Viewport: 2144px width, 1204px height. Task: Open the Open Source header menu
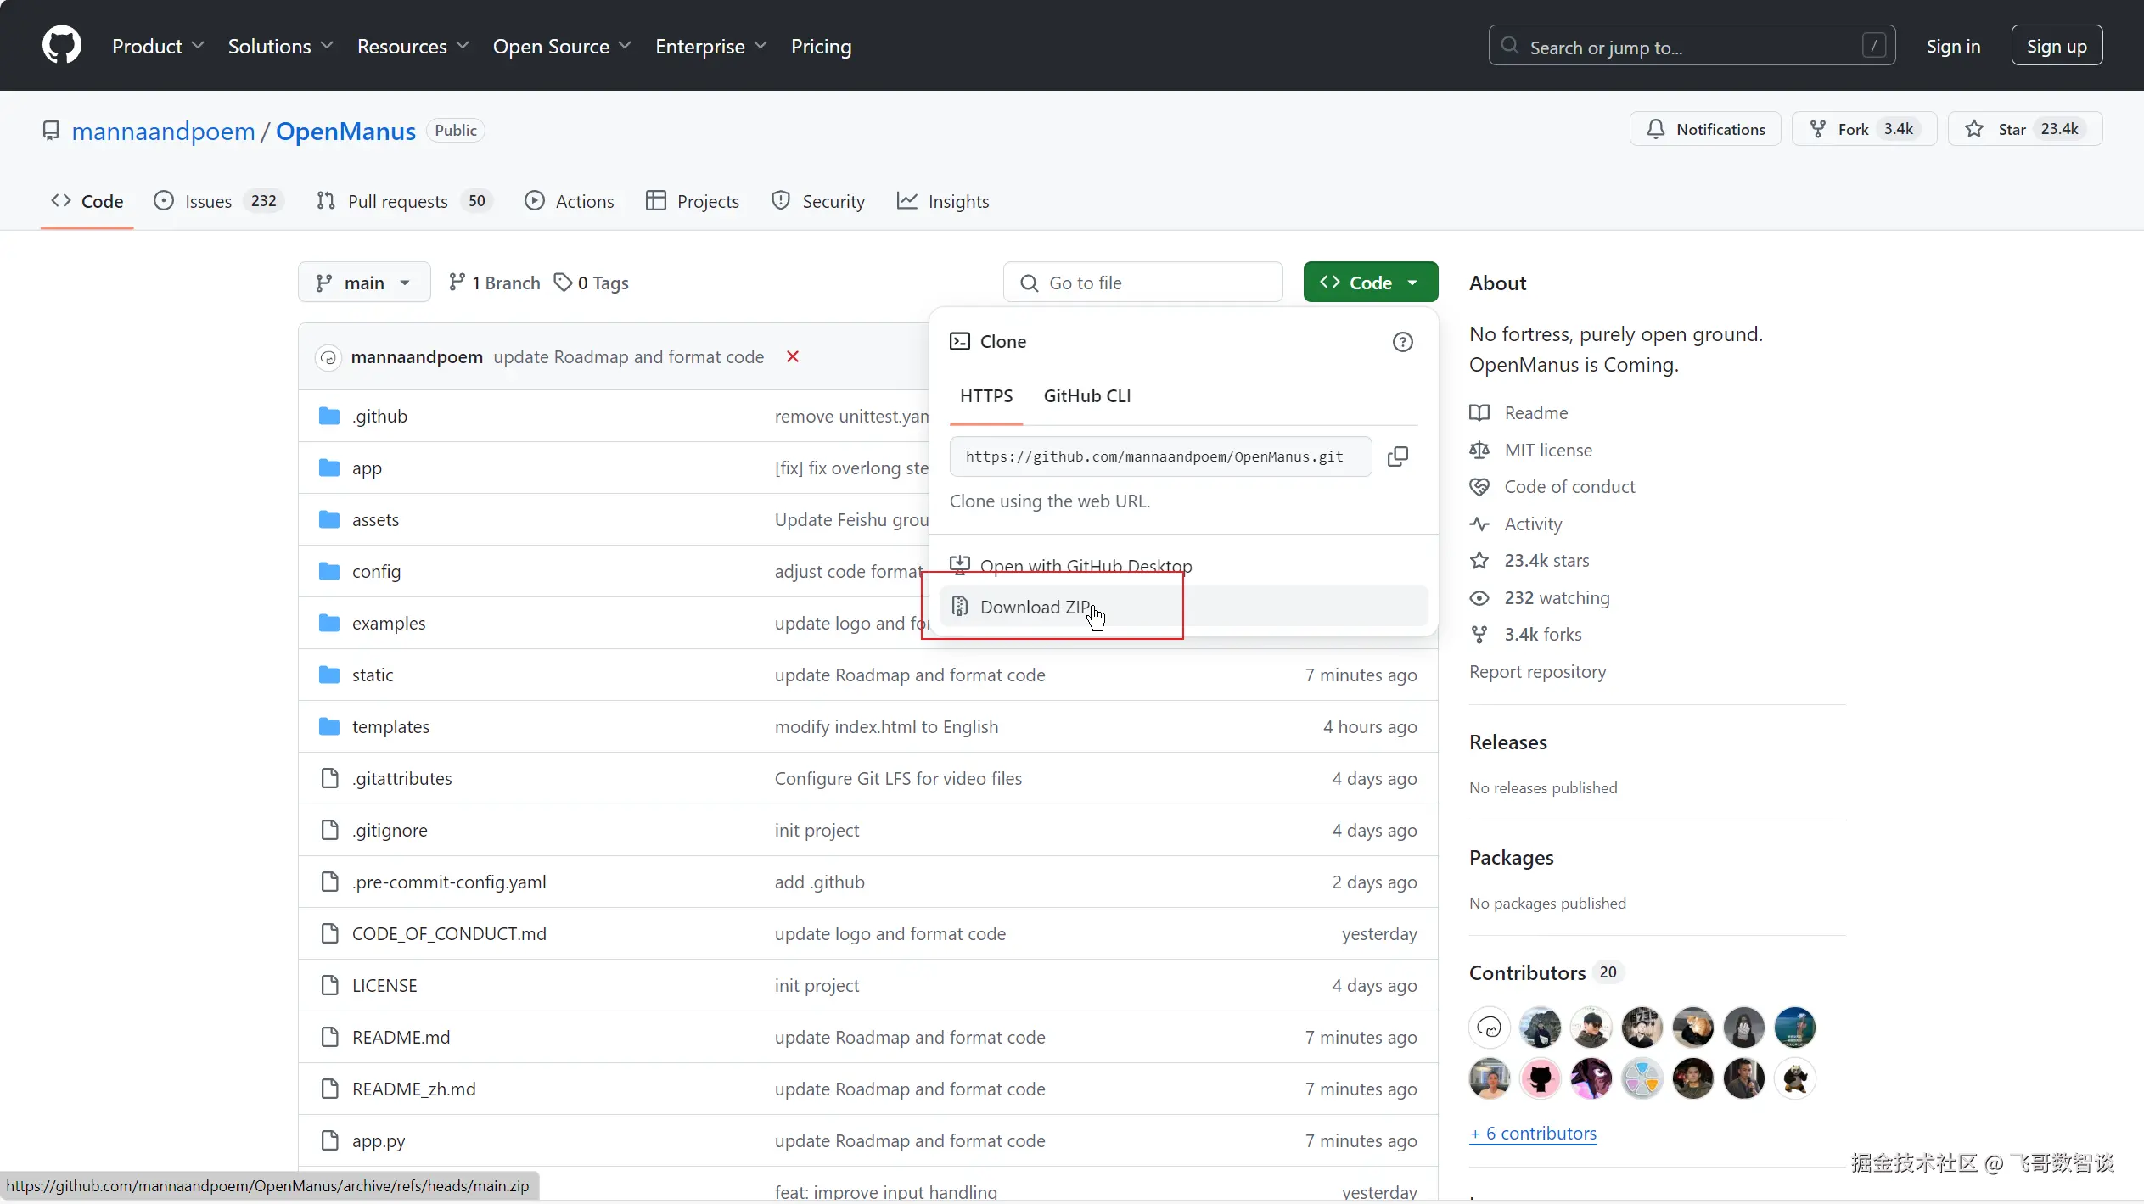561,47
